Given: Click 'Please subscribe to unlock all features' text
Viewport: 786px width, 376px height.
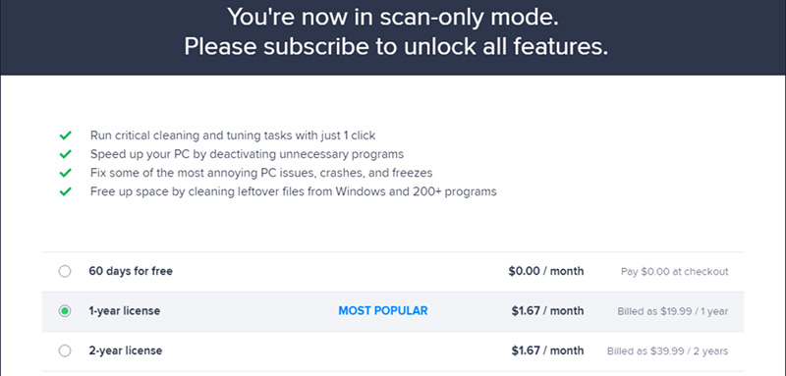Looking at the screenshot, I should tap(396, 47).
